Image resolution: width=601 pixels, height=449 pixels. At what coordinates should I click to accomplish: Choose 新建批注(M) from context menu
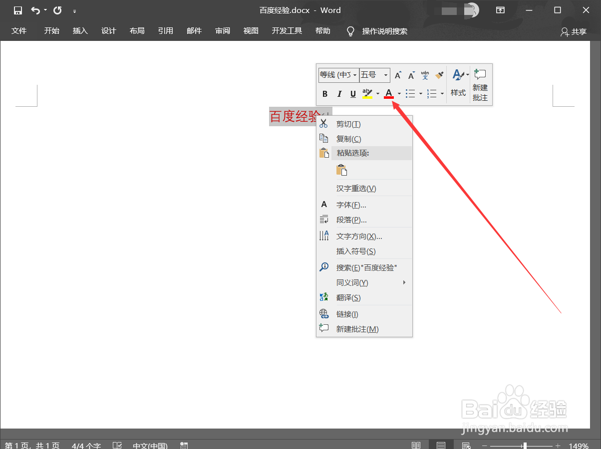pyautogui.click(x=364, y=329)
